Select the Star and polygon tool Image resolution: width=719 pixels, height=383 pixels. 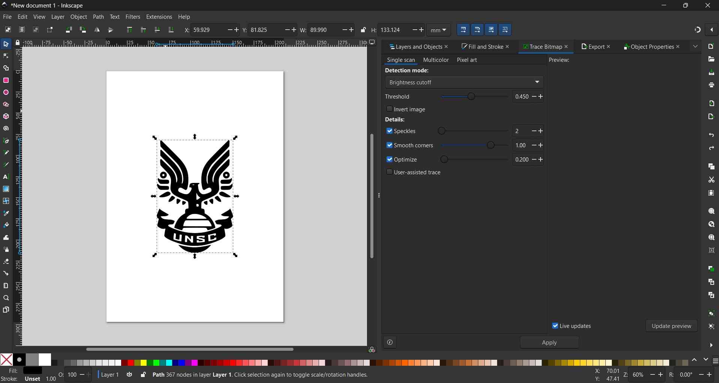click(x=6, y=105)
